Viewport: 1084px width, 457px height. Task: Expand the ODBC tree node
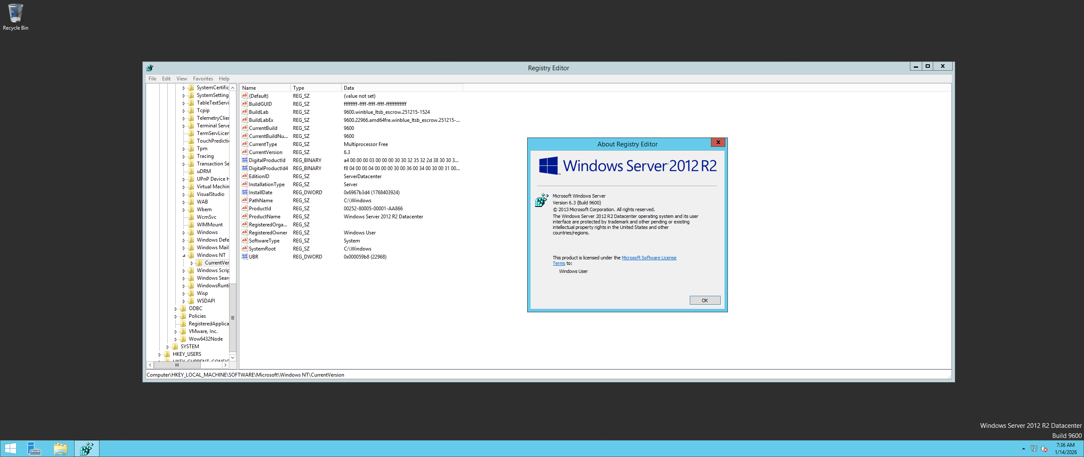pyautogui.click(x=176, y=309)
